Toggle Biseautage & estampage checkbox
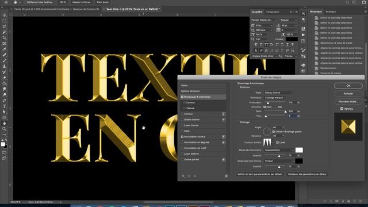This screenshot has height=207, width=368. (x=182, y=97)
